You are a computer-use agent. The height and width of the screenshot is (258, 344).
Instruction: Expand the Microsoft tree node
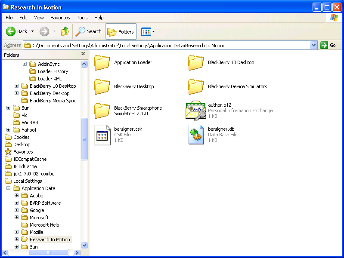click(17, 218)
